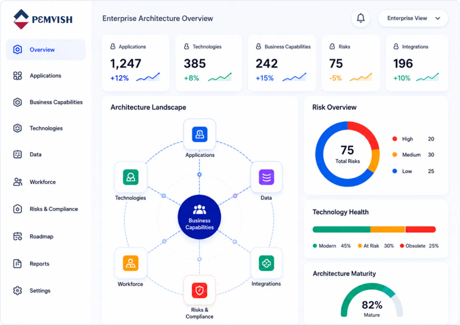Open the notifications bell
The height and width of the screenshot is (325, 460).
click(361, 18)
